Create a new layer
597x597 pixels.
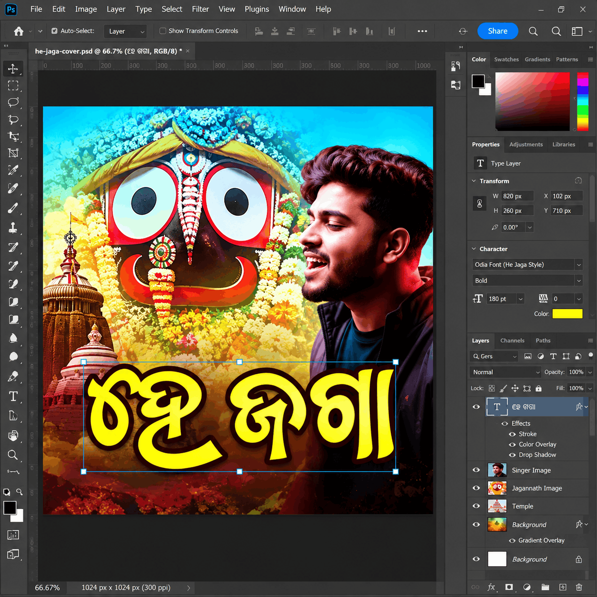(563, 587)
